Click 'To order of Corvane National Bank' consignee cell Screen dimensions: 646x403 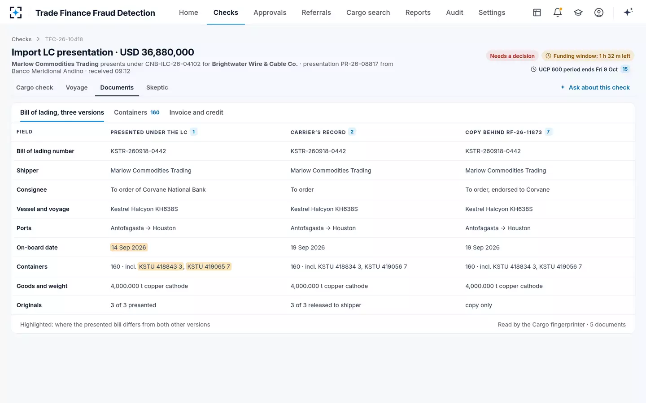[x=158, y=190]
